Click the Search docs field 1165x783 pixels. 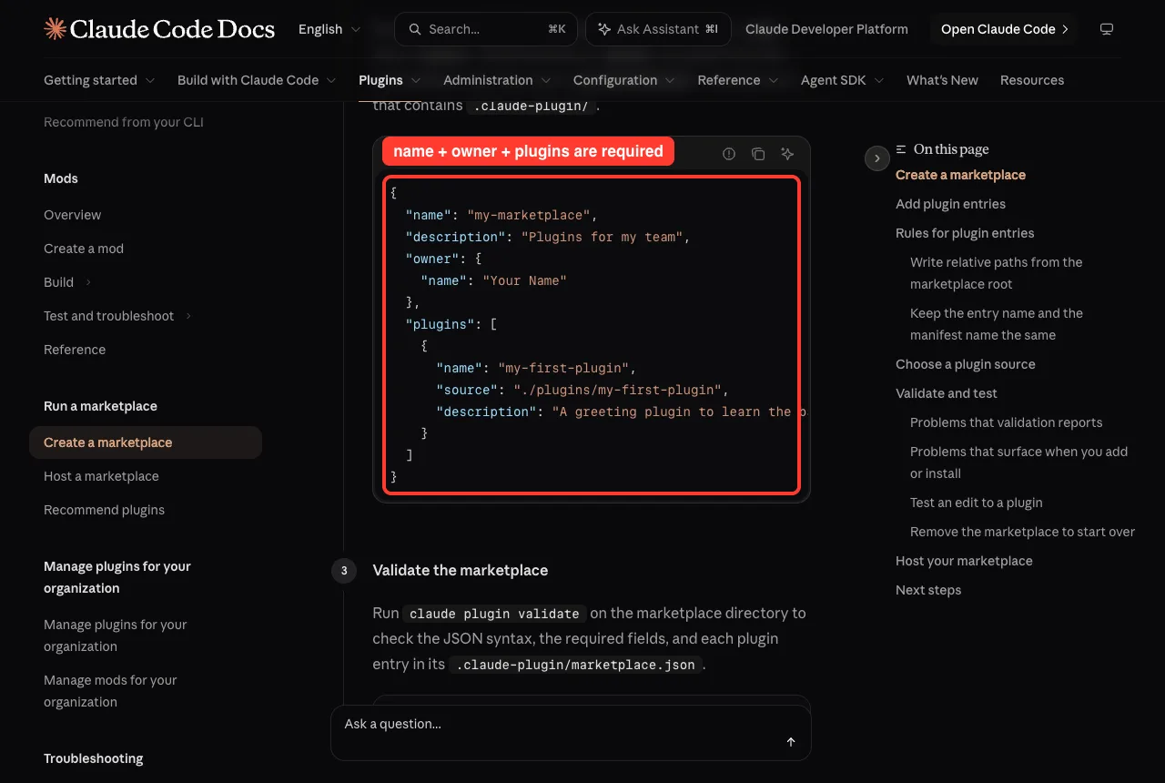pyautogui.click(x=486, y=29)
